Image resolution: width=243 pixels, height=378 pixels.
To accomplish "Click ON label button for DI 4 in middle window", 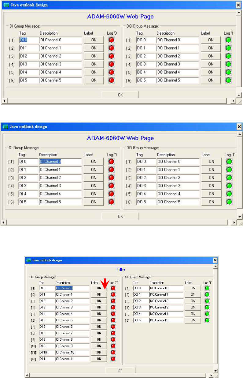I will pyautogui.click(x=94, y=194).
